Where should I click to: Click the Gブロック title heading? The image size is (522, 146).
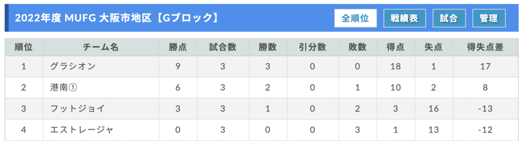coord(116,18)
